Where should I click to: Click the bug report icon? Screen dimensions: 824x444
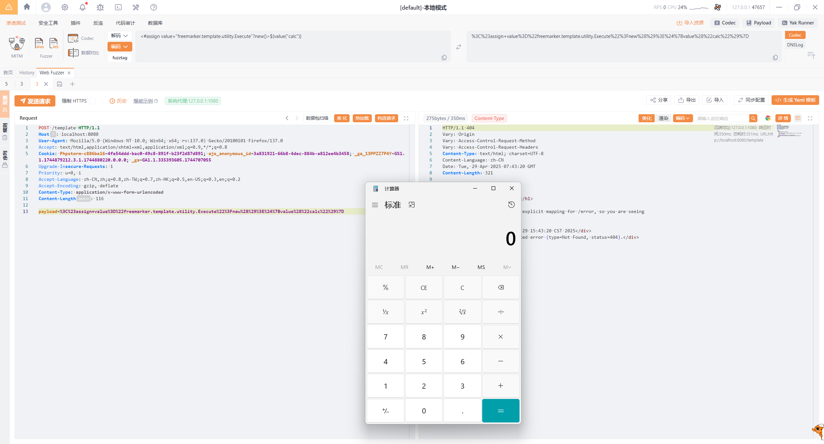100,7
